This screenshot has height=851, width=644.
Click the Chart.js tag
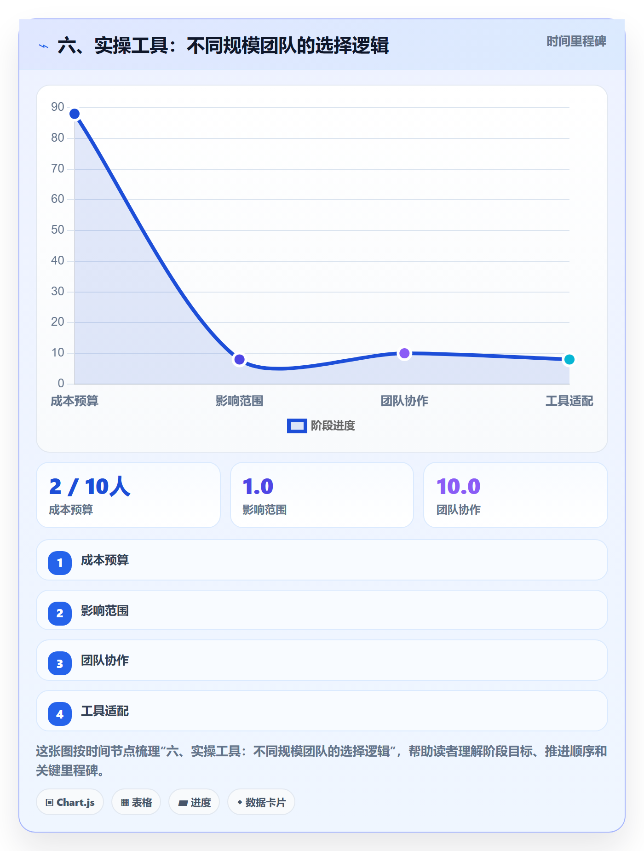(x=70, y=802)
